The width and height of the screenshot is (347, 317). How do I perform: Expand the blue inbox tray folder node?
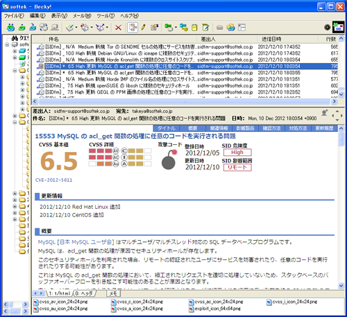[x=15, y=51]
